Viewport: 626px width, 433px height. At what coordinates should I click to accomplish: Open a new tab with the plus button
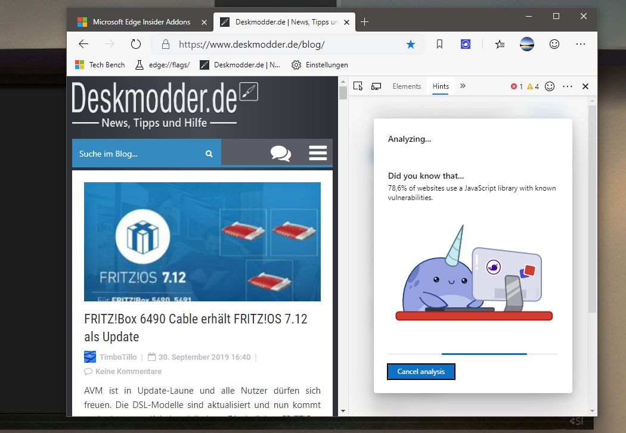(x=364, y=22)
